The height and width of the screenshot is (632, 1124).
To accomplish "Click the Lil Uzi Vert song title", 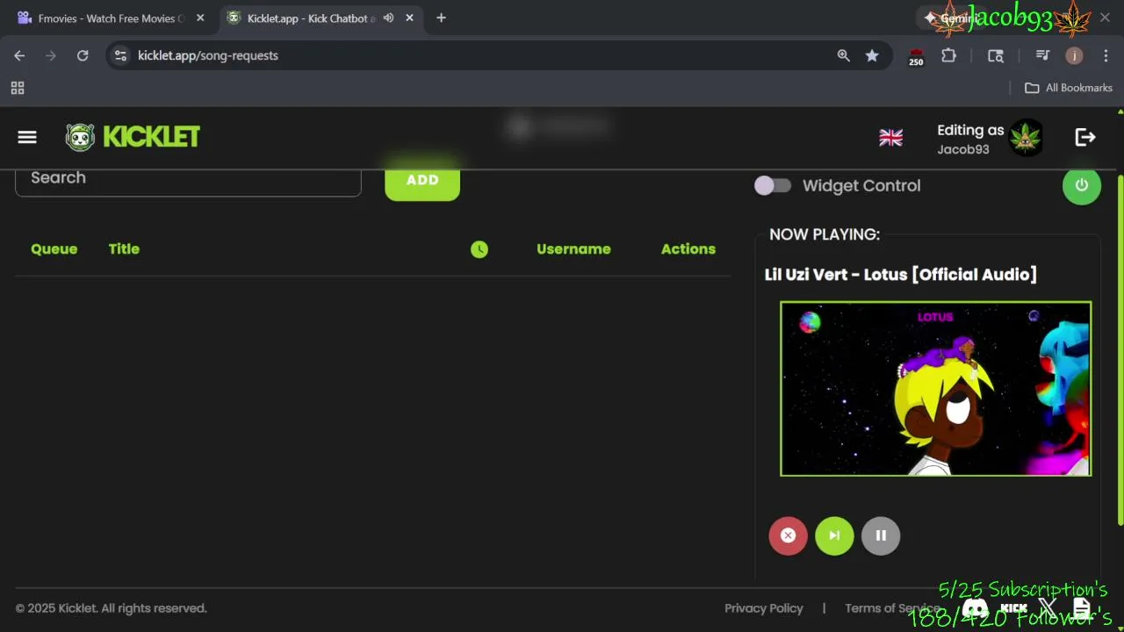I will click(x=901, y=275).
